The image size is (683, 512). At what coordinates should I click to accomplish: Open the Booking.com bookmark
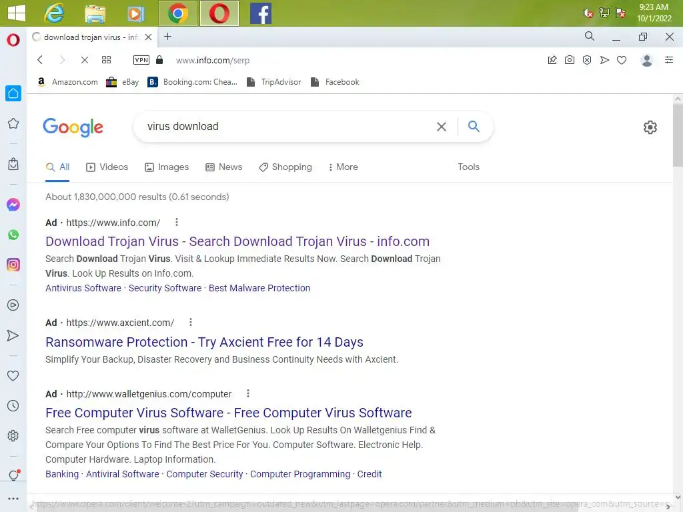coord(193,82)
